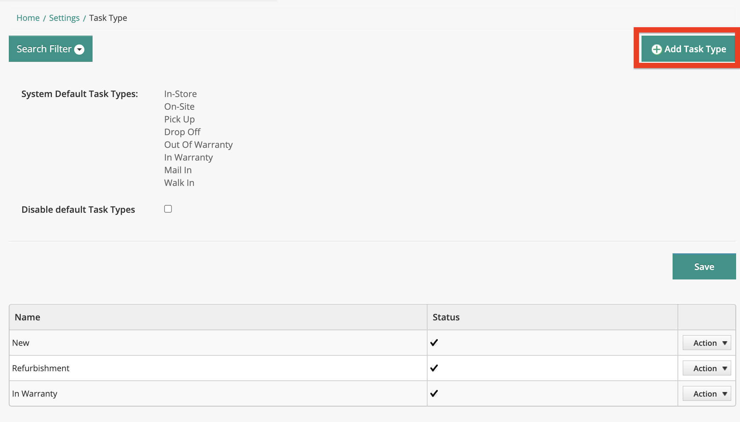Click the Drop Off default task type
This screenshot has width=740, height=422.
pyautogui.click(x=182, y=132)
